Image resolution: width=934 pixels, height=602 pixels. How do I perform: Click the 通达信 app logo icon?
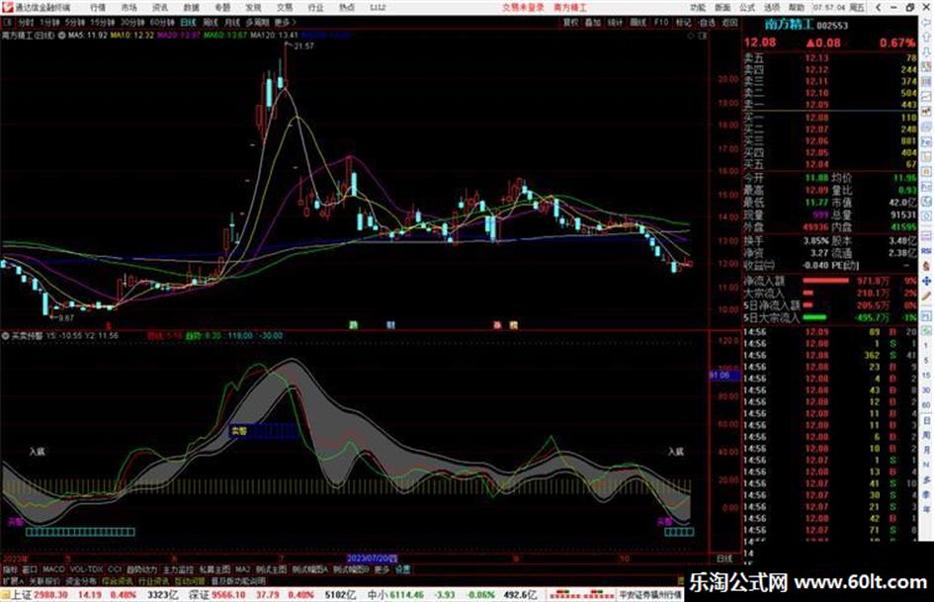7,7
